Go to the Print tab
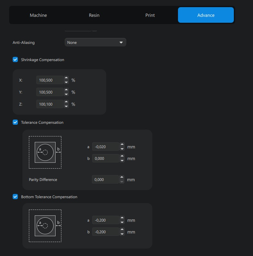 tap(150, 15)
